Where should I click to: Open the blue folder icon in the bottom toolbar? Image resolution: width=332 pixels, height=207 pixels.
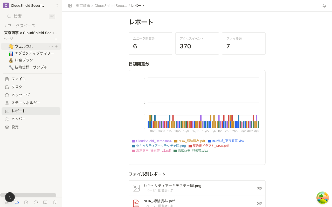point(17,202)
